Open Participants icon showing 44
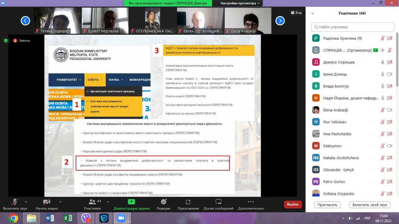Screen dimensions: 399x224 coord(92,202)
